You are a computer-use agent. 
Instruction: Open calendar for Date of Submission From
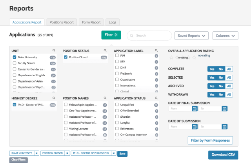pyautogui.click(x=195, y=127)
